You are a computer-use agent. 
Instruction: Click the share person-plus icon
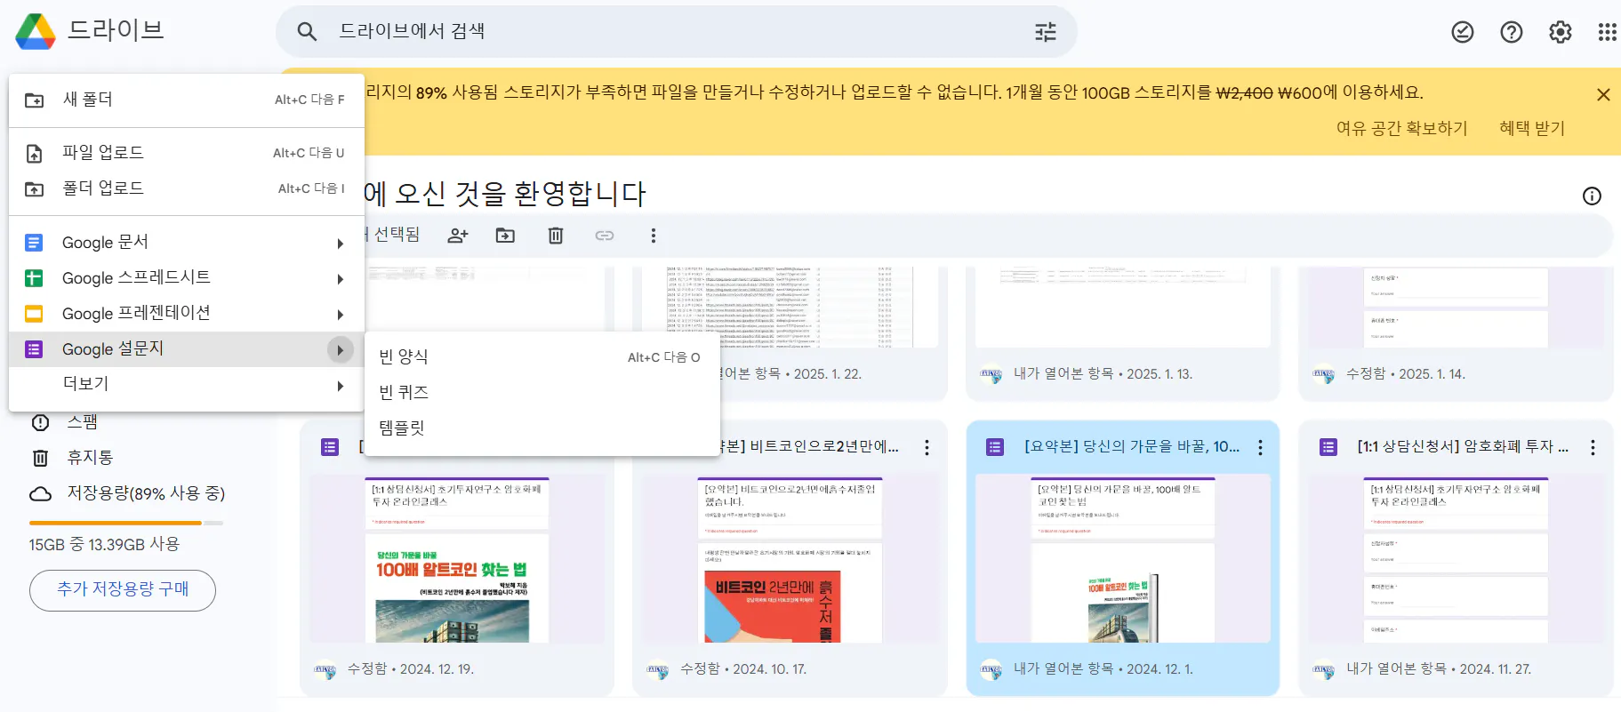458,236
